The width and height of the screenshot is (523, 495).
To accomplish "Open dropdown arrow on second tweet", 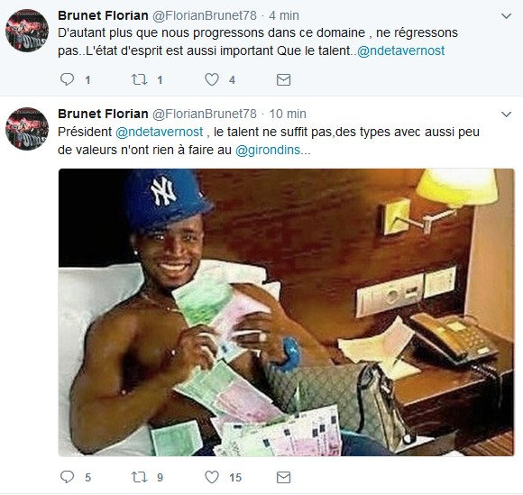I will click(x=507, y=115).
